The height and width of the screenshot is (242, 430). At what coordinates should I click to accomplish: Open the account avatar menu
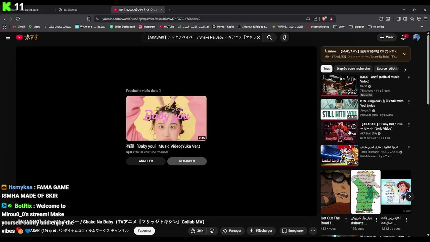[x=417, y=37]
